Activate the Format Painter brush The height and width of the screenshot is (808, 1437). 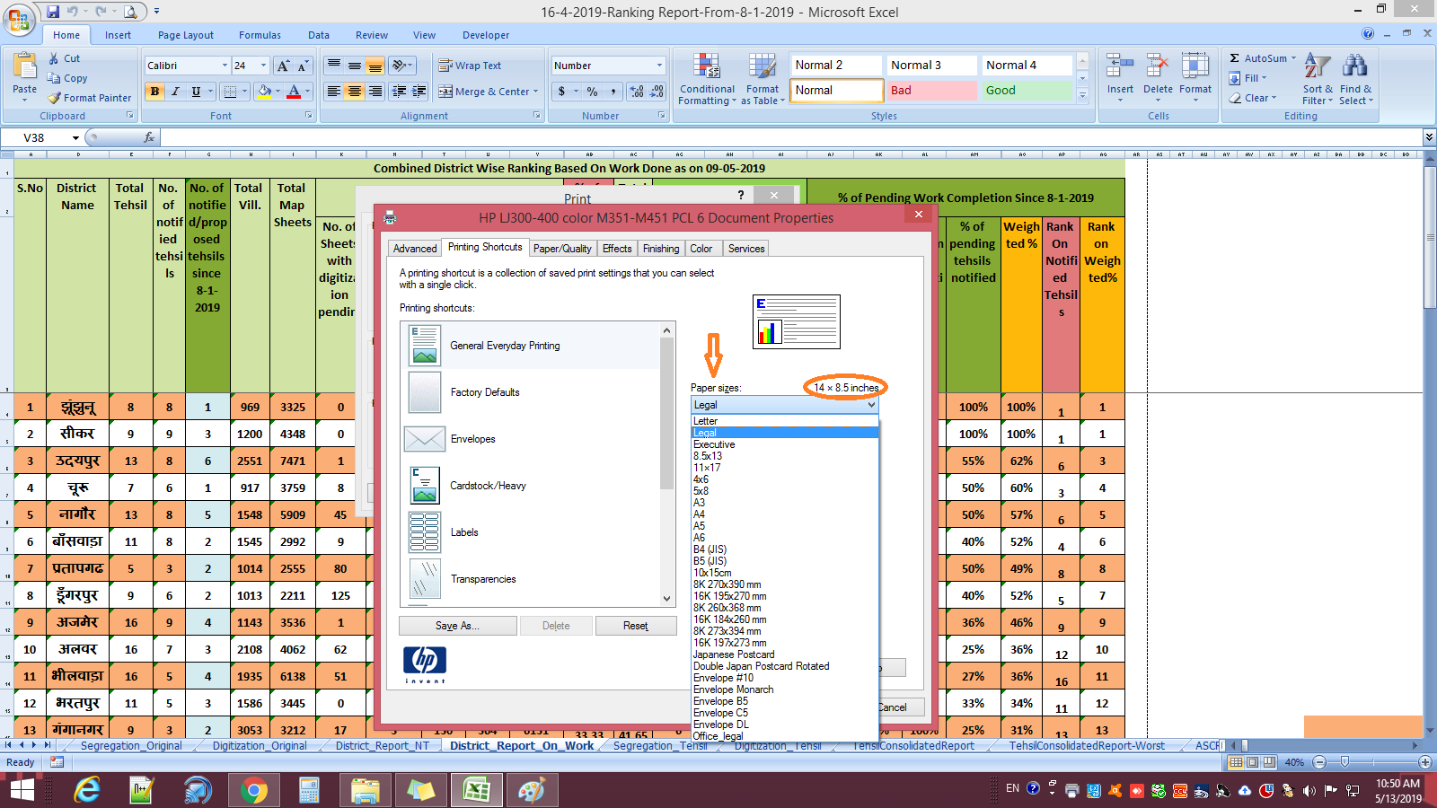tap(55, 98)
